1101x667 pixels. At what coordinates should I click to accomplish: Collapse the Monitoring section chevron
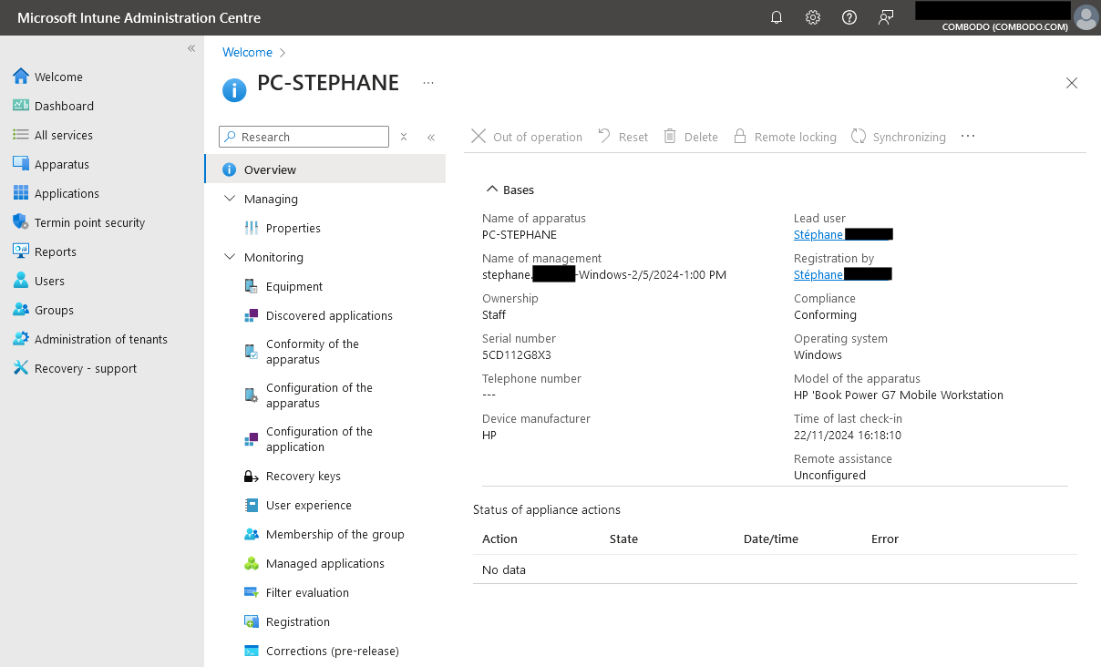pyautogui.click(x=229, y=257)
